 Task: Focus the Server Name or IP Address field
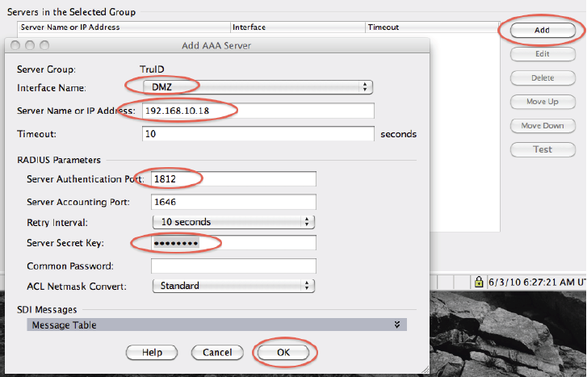(x=258, y=111)
